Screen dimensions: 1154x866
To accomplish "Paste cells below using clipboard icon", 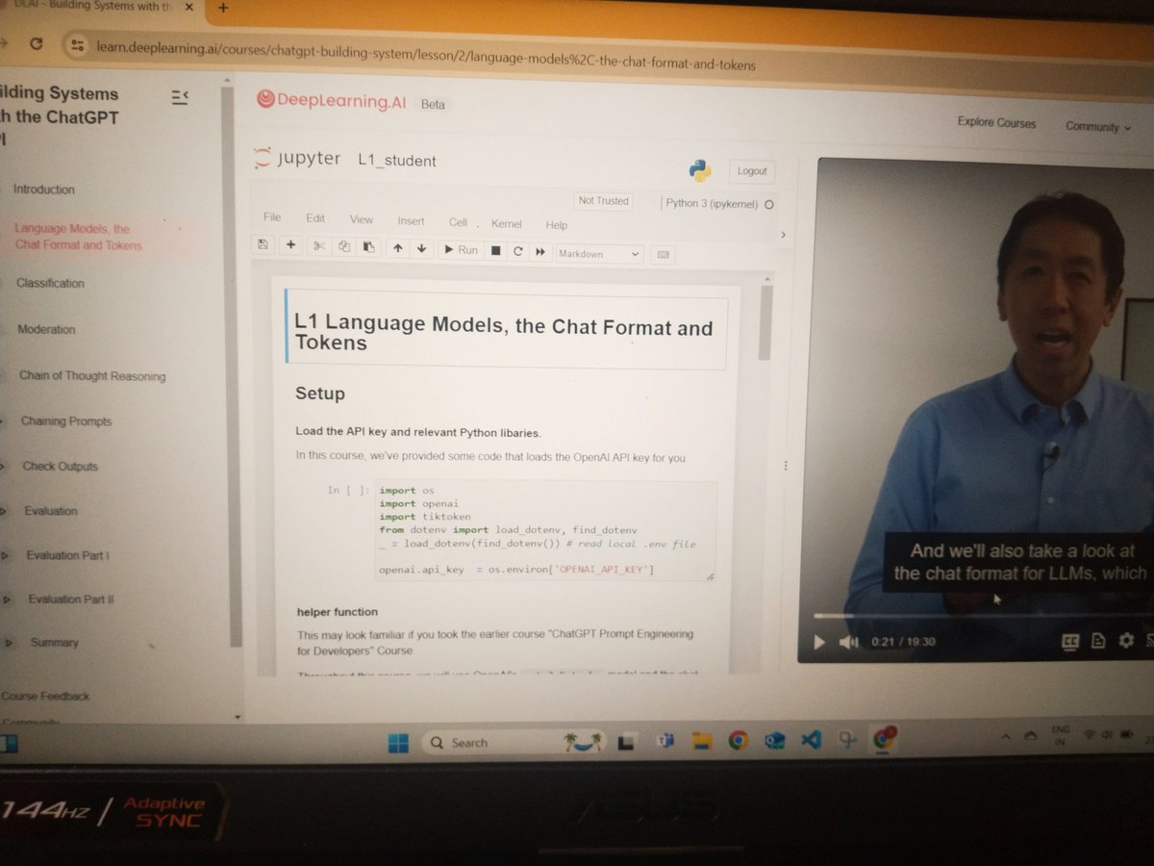I will [x=367, y=248].
